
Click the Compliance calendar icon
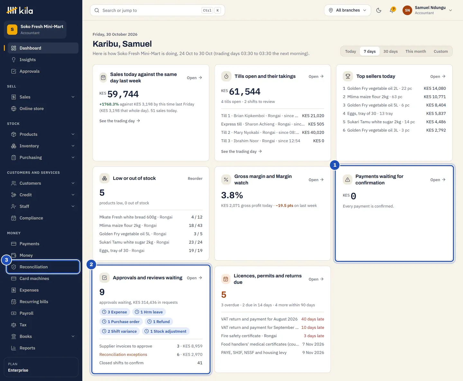[14, 218]
